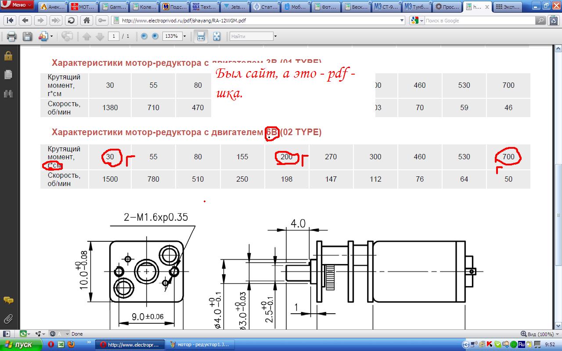Viewport: 562px width, 351px height.
Task: Open the search engine selector dropdown
Action: (417, 21)
